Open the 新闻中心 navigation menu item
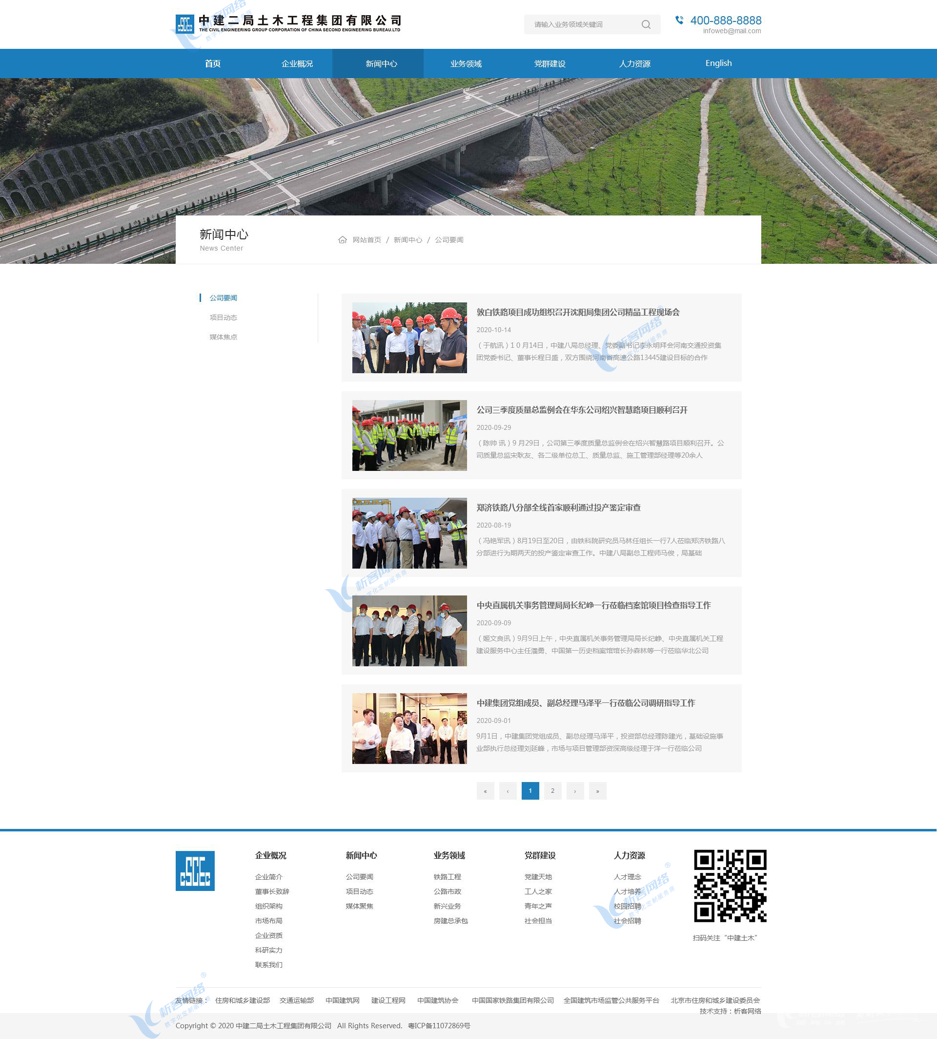 [x=381, y=64]
